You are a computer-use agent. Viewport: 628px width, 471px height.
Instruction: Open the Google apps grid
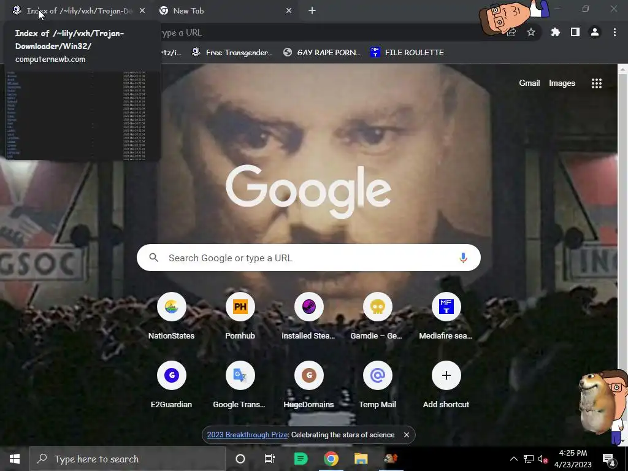(596, 83)
